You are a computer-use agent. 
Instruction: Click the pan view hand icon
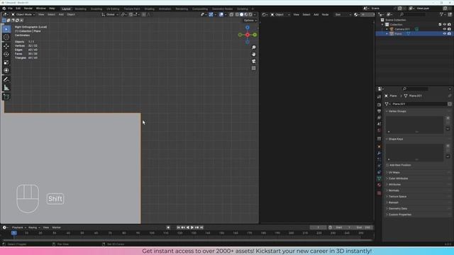coord(254,55)
